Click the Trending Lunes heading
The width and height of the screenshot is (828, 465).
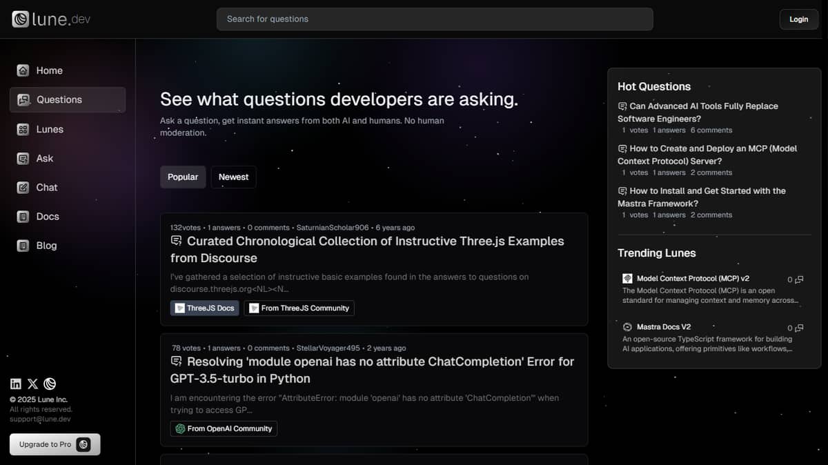pyautogui.click(x=657, y=253)
